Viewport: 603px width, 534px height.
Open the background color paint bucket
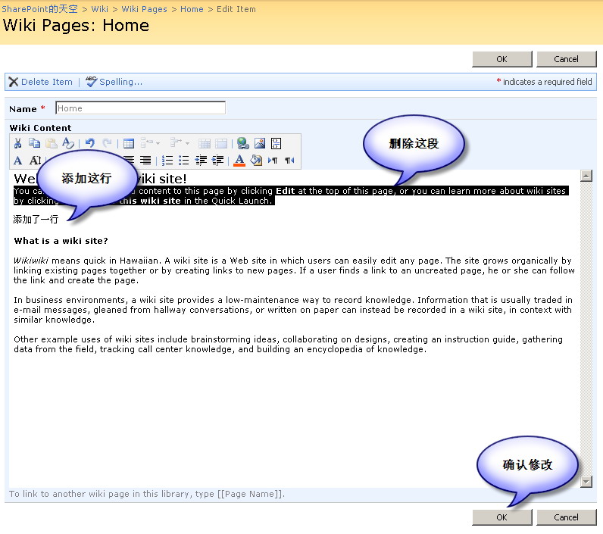[x=256, y=161]
